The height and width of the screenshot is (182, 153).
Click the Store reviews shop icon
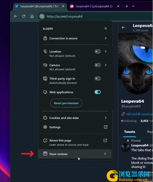coord(45,154)
